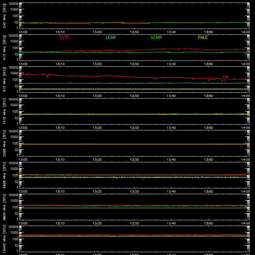Click the red curve dip near 13:07 at 610 MHz
Viewport: 255px width, 255px height.
point(47,76)
